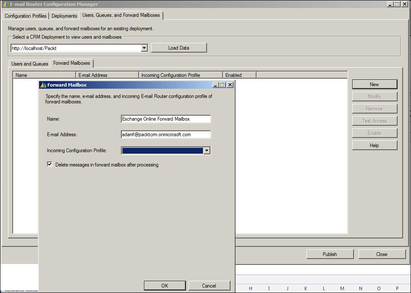Select Users, Queues, and Forward Mailboxes tab
Image resolution: width=411 pixels, height=293 pixels.
coord(121,15)
